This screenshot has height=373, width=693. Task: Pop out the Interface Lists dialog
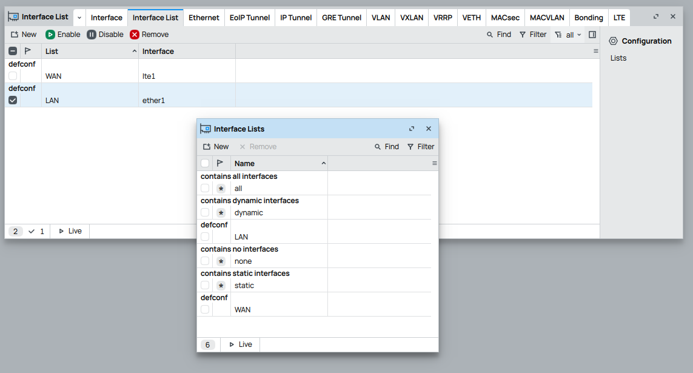(412, 129)
